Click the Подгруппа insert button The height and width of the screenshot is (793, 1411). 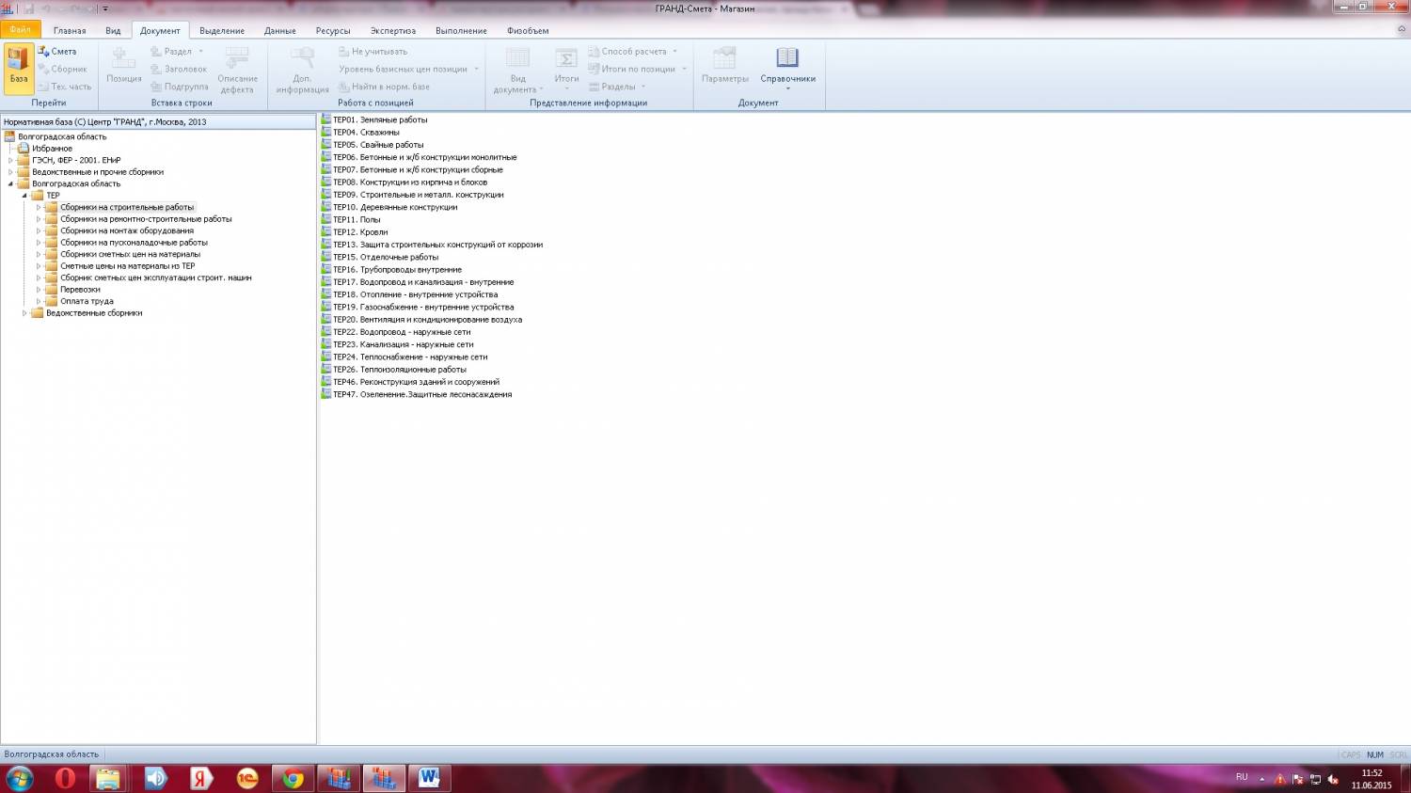180,87
